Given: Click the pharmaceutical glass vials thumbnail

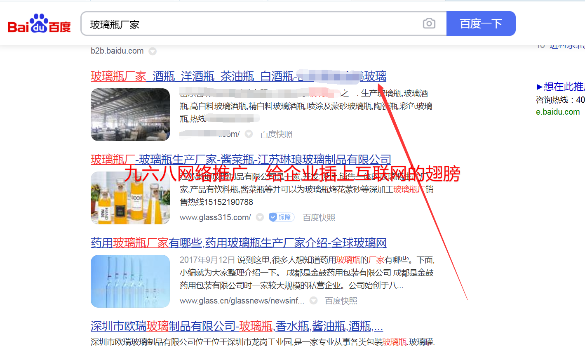Looking at the screenshot, I should (x=130, y=281).
